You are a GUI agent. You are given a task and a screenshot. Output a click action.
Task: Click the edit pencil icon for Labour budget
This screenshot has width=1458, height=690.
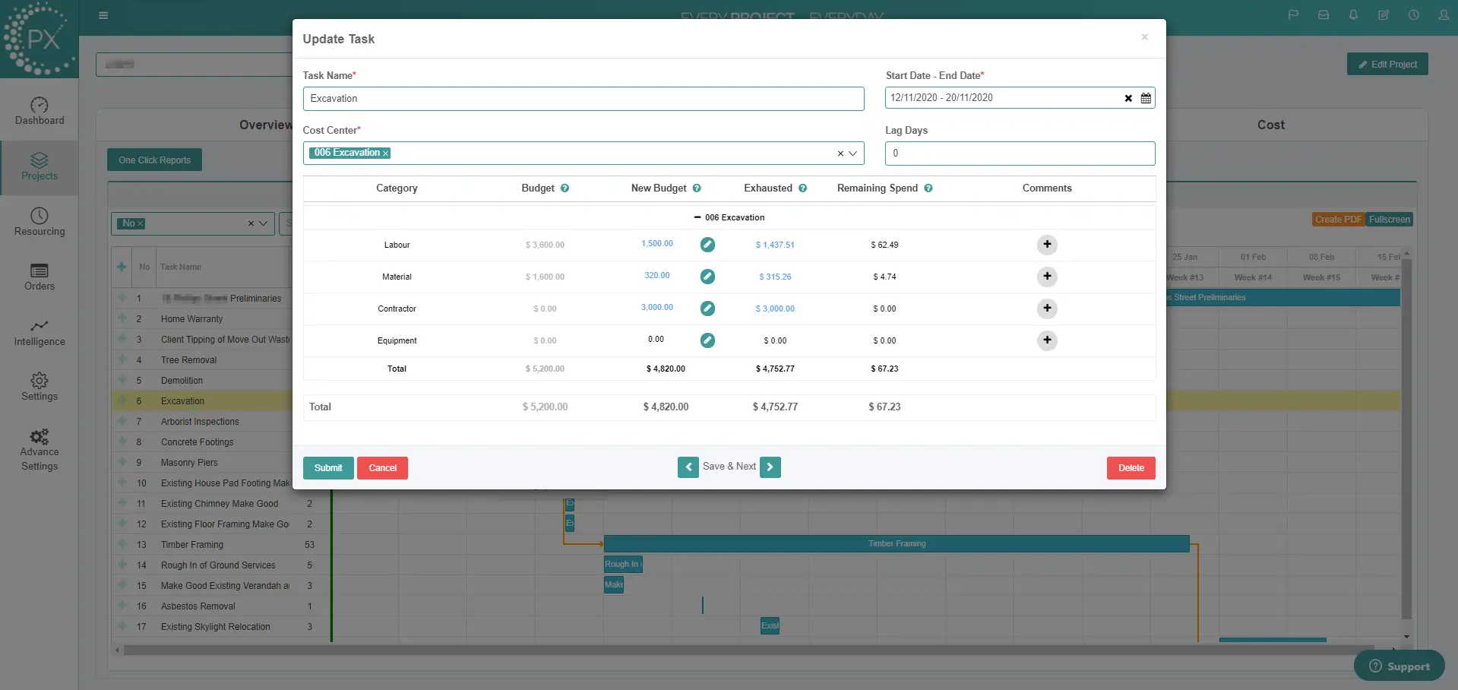click(707, 245)
